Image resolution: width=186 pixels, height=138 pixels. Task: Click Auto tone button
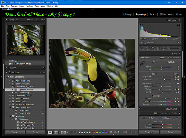click(175, 74)
